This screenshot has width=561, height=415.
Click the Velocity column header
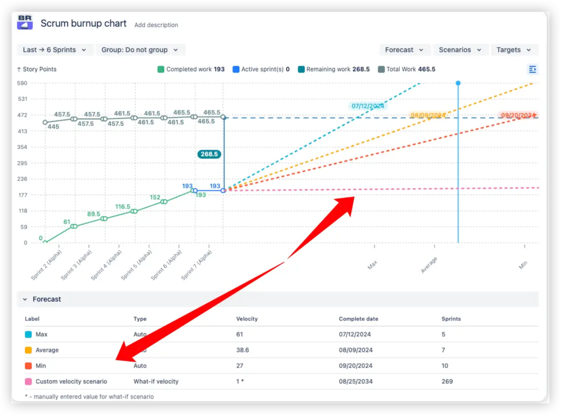(x=247, y=319)
